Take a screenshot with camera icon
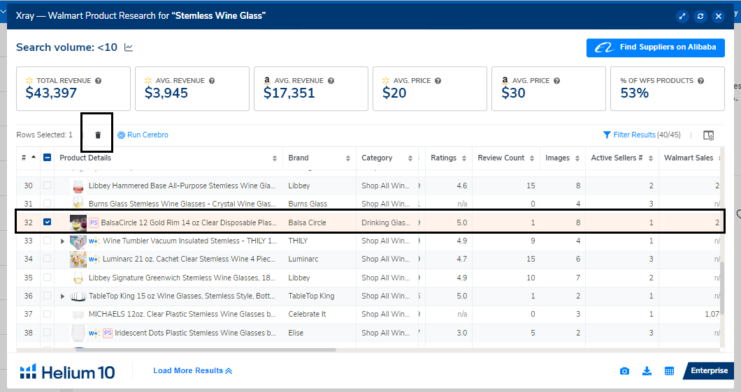 624,371
